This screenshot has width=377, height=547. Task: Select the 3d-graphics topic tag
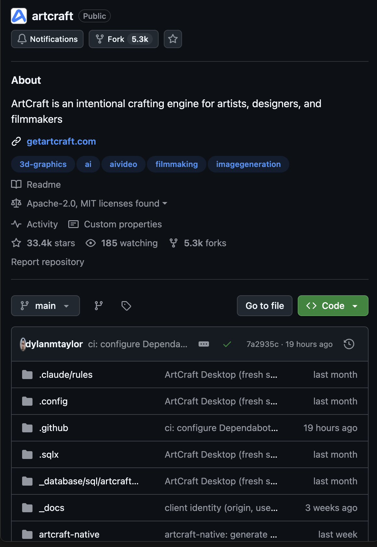(x=43, y=164)
